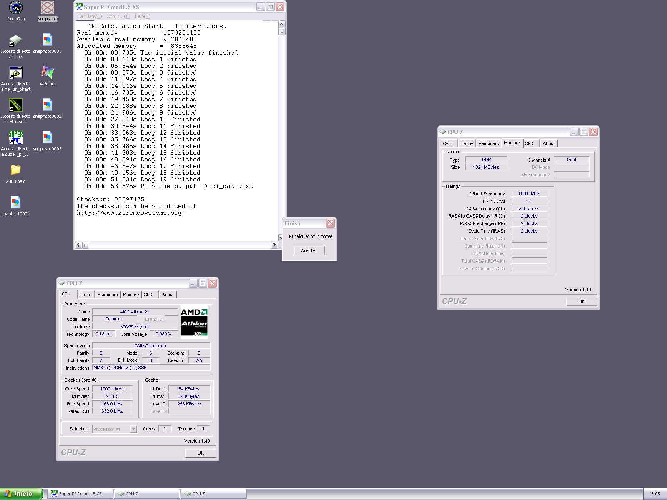The image size is (667, 500).
Task: Open the Inicio start button
Action: coord(21,494)
